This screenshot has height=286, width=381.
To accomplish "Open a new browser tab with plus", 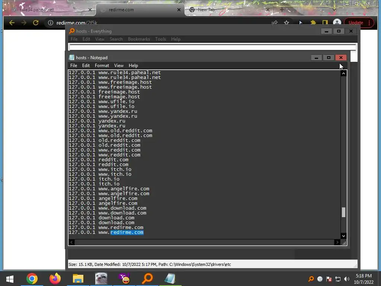I will click(x=282, y=10).
